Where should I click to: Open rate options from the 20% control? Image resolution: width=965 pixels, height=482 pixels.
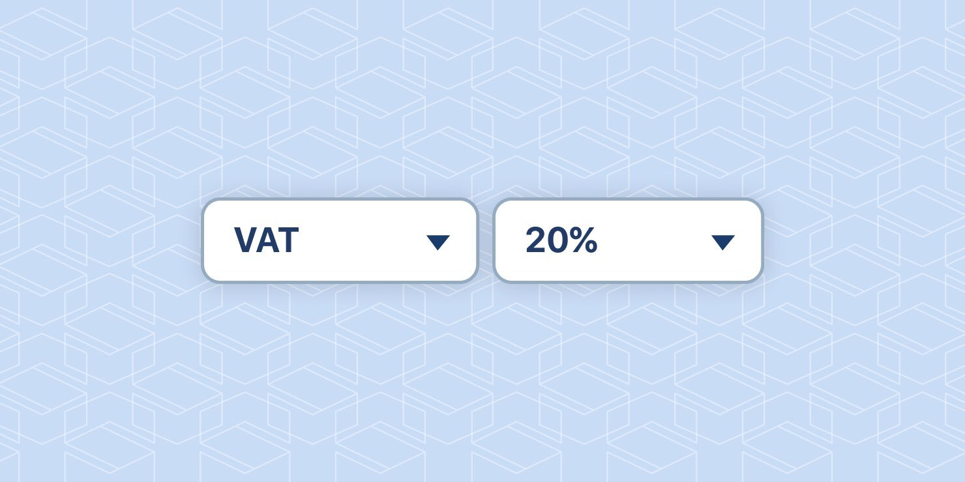pos(628,240)
